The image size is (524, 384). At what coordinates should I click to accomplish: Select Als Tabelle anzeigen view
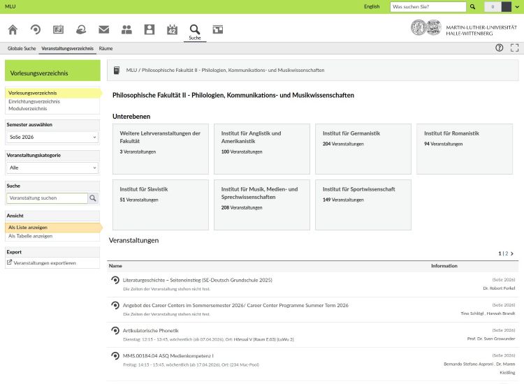[x=31, y=236]
